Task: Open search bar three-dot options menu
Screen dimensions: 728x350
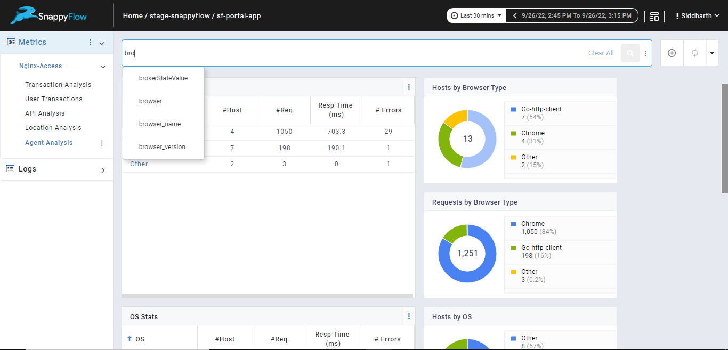Action: 645,53
